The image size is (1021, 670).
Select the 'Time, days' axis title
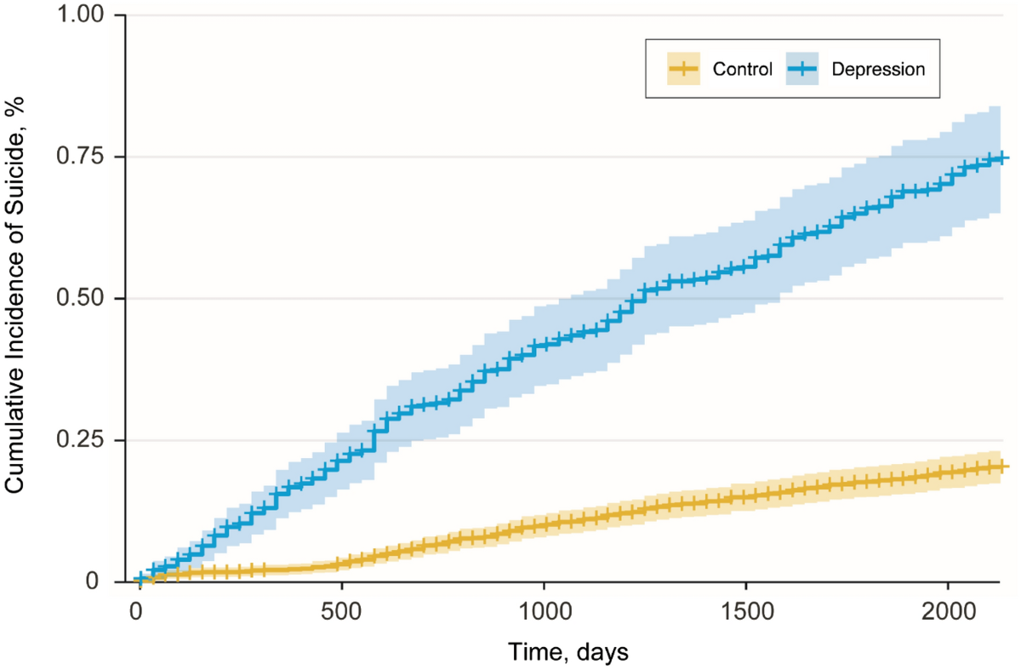(568, 653)
